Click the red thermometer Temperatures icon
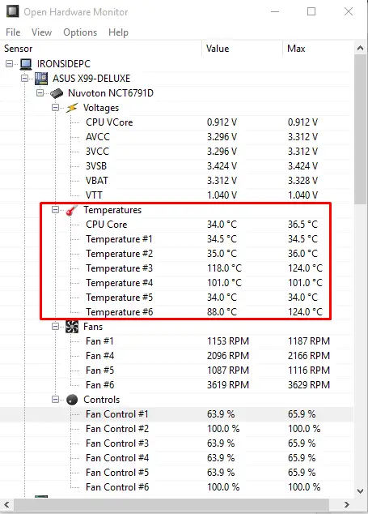The image size is (368, 514). pyautogui.click(x=72, y=210)
